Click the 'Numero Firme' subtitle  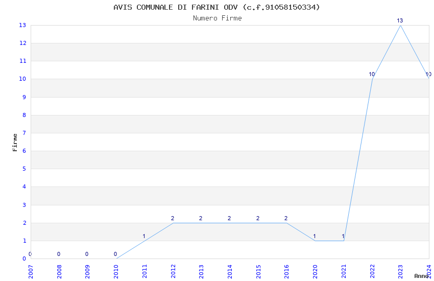click(217, 18)
